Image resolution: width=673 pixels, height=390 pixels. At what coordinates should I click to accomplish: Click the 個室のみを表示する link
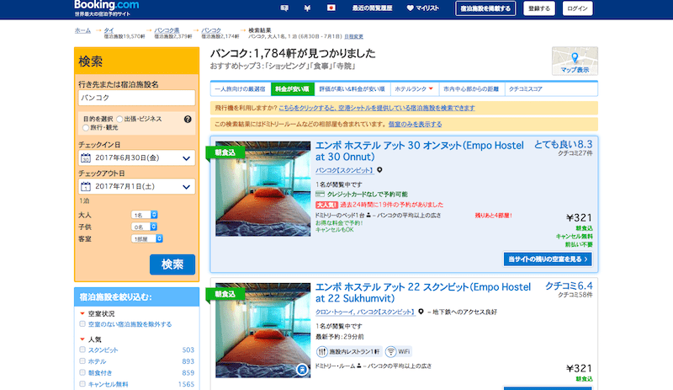(x=415, y=125)
